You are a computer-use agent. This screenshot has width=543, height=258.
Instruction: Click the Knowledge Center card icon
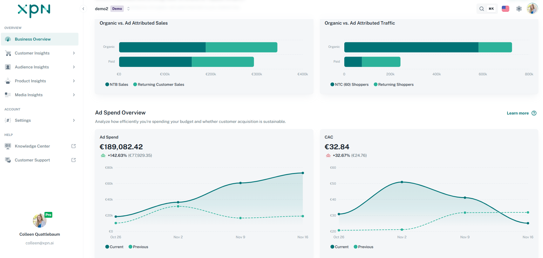click(x=8, y=146)
